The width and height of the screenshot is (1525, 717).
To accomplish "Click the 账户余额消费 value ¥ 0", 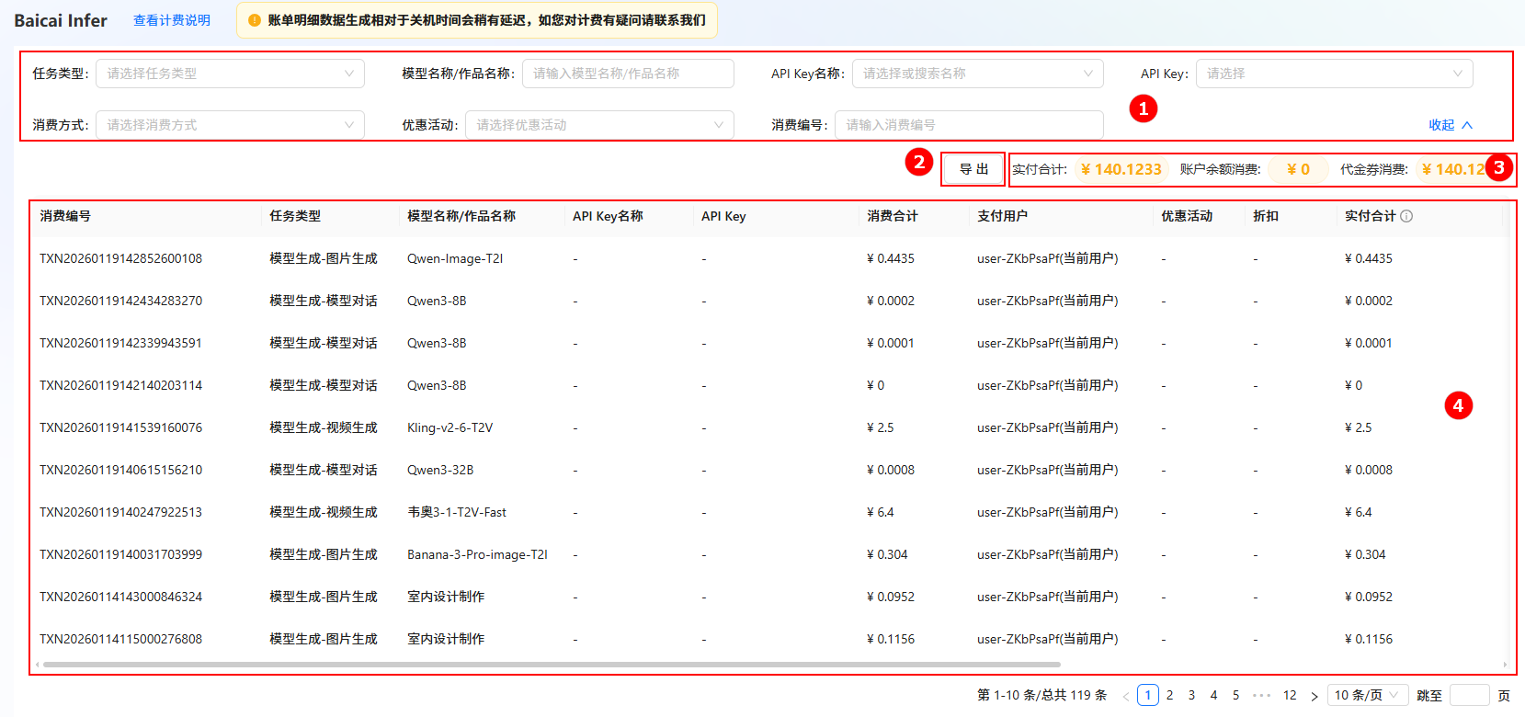I will [1298, 169].
